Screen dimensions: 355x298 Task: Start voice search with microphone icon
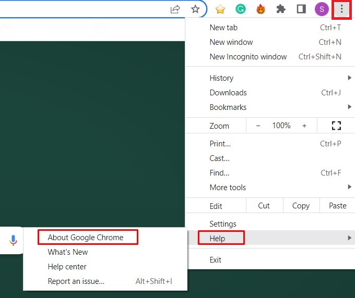point(14,240)
